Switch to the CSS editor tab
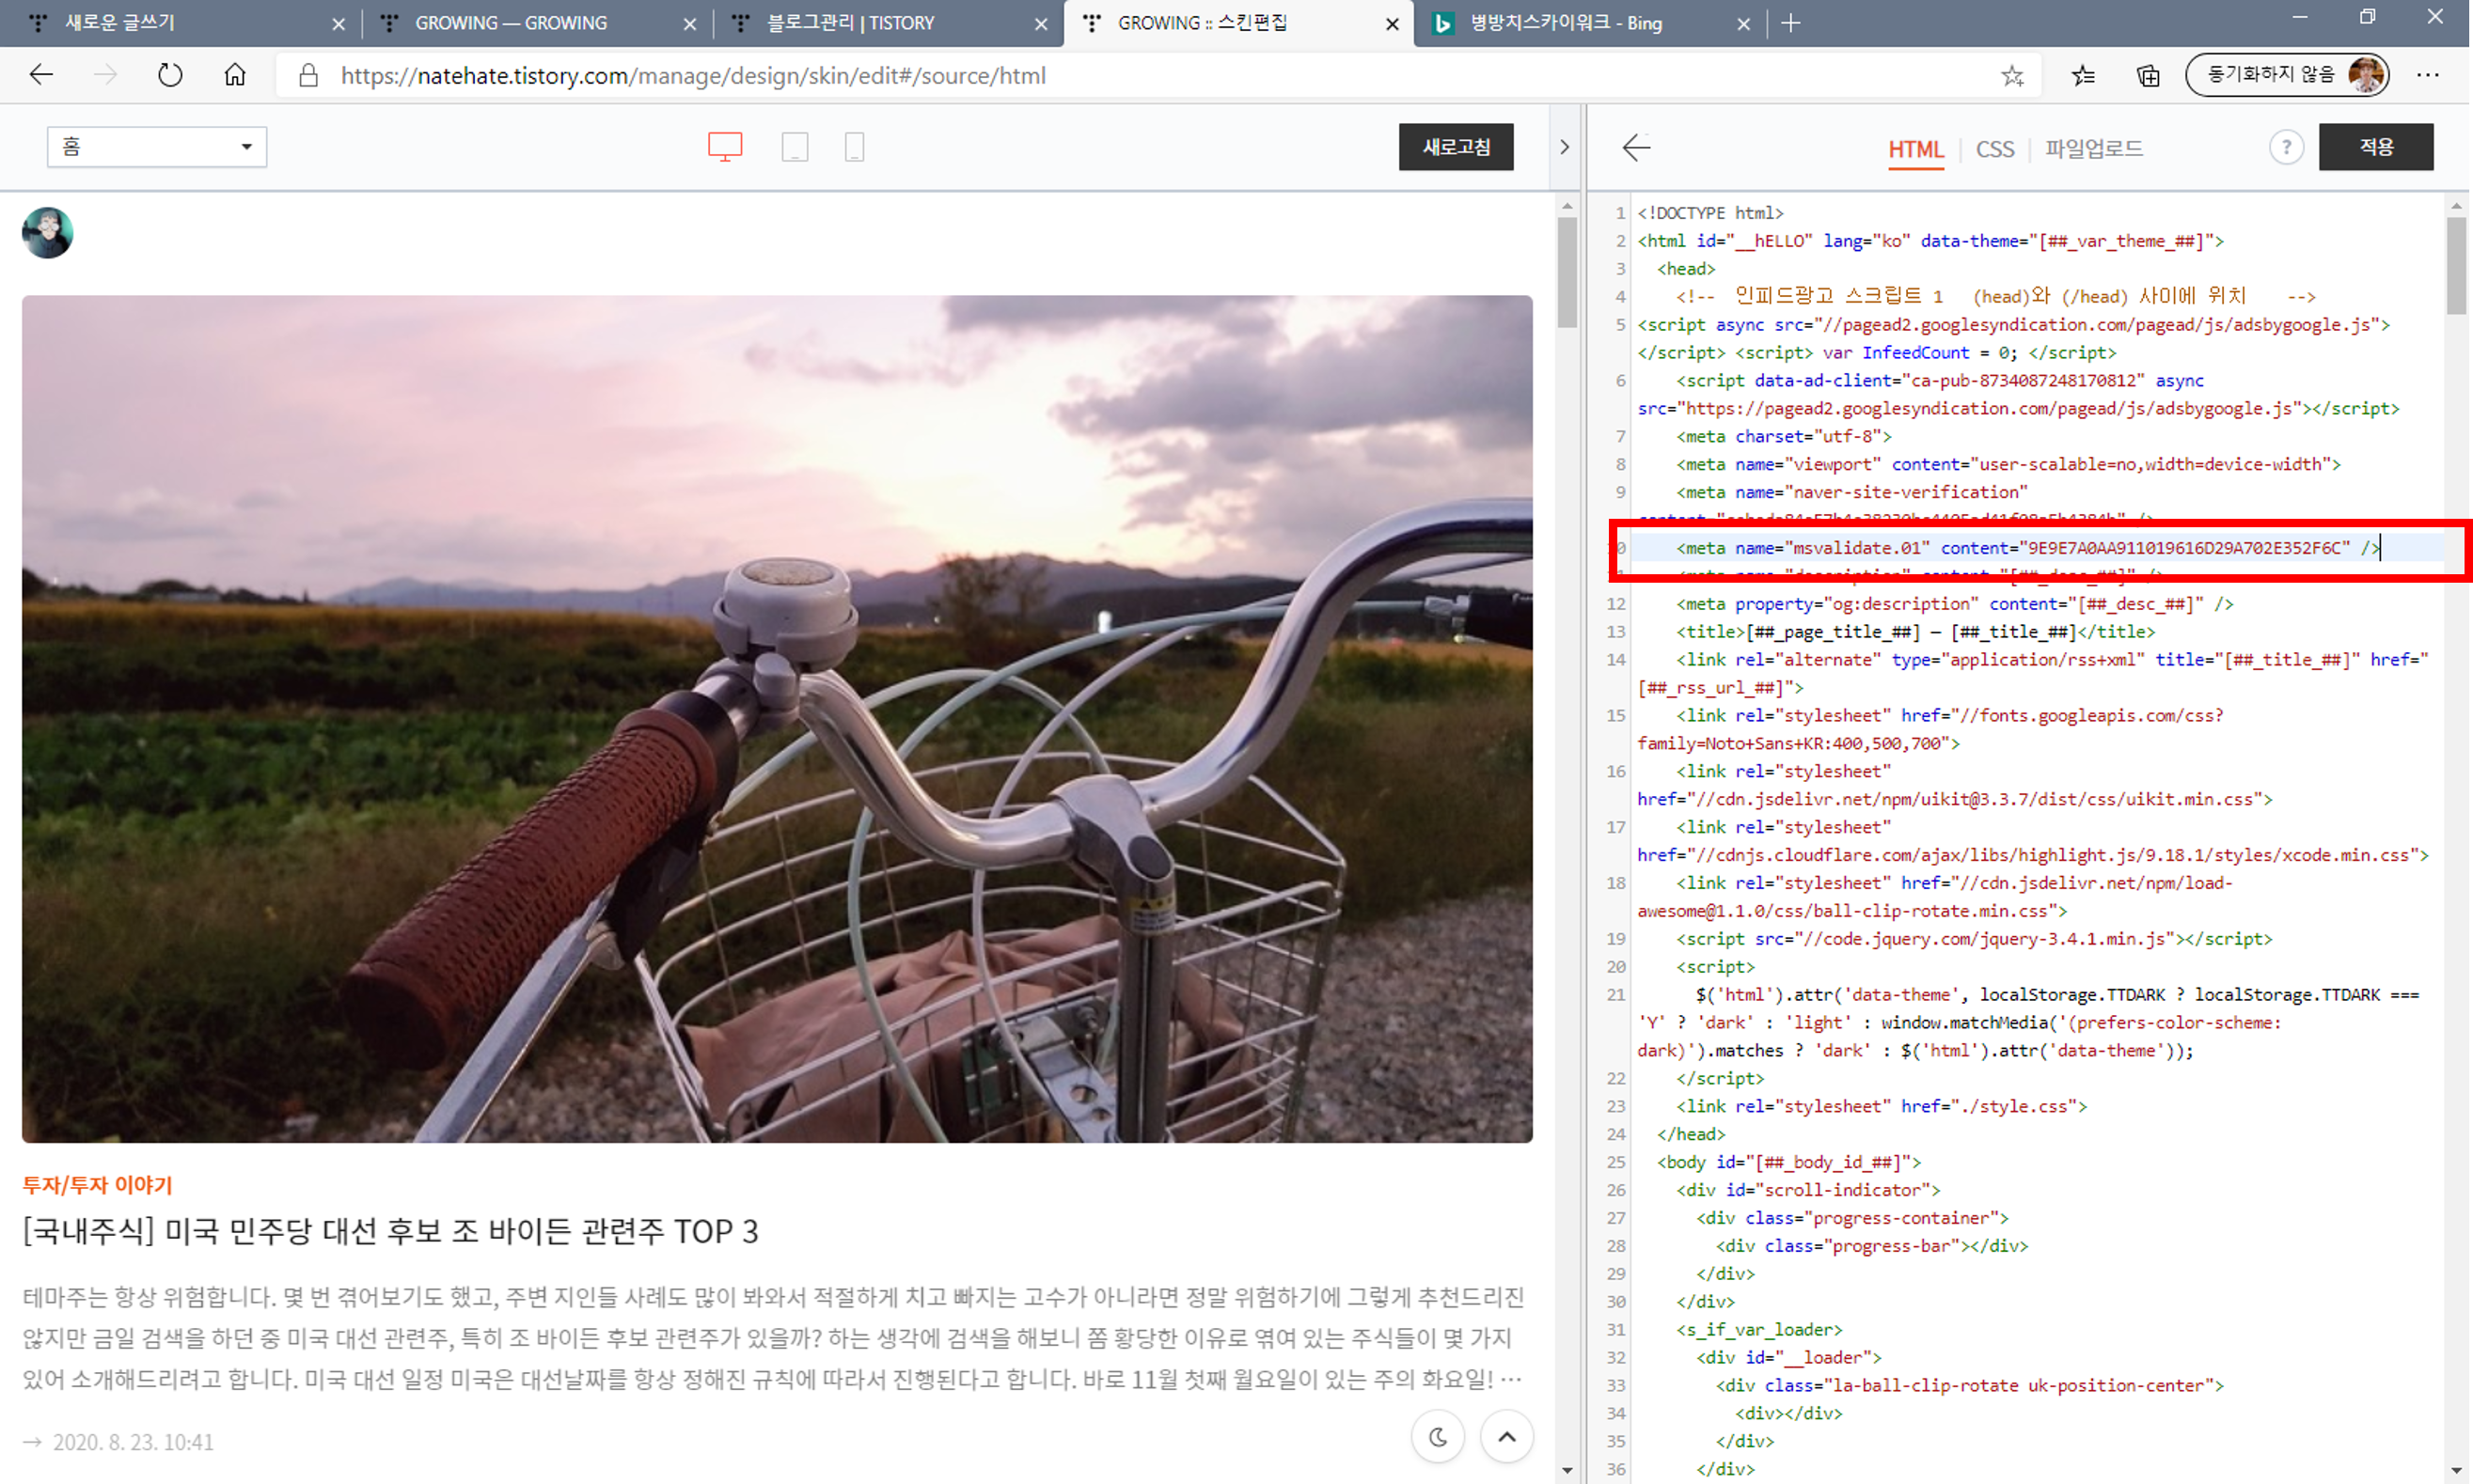Screen dimensions: 2473x1484 point(1994,149)
